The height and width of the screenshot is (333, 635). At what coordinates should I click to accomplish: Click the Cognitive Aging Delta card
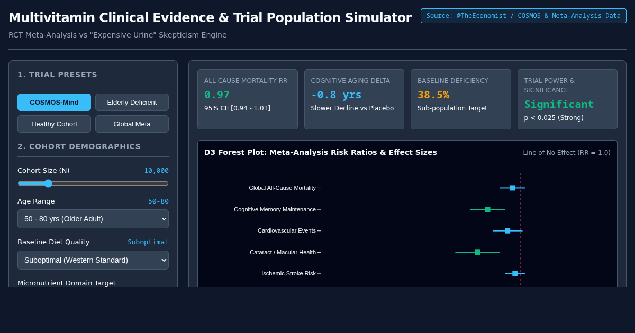(x=354, y=99)
